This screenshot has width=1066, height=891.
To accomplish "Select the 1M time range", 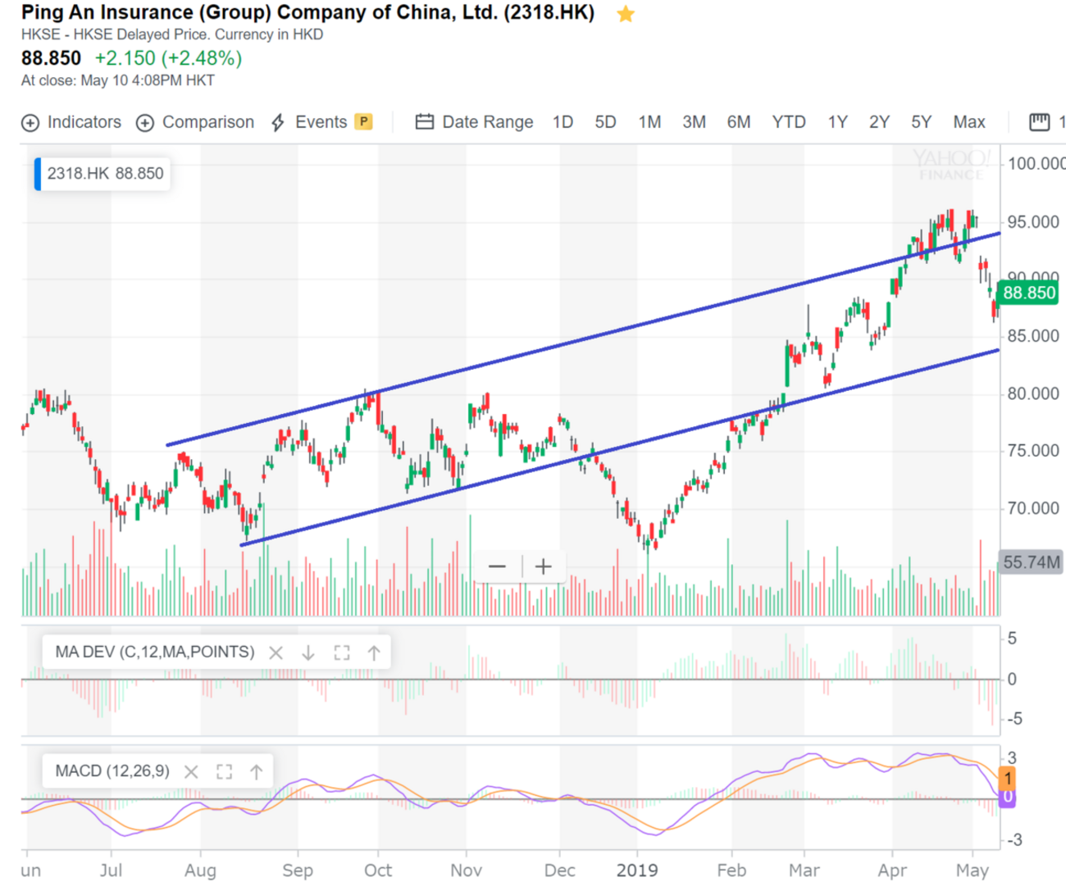I will coord(649,122).
